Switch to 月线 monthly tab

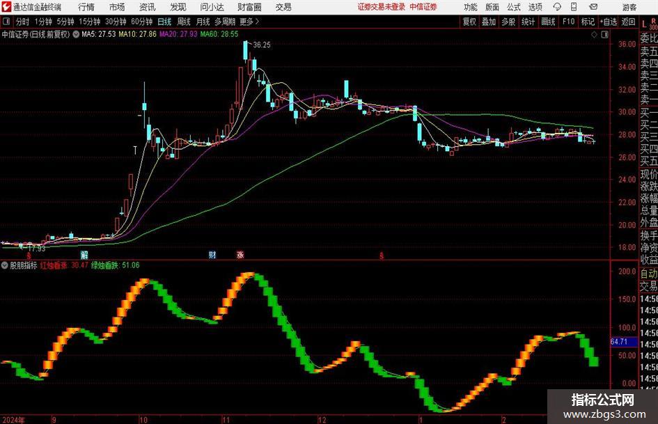point(203,22)
